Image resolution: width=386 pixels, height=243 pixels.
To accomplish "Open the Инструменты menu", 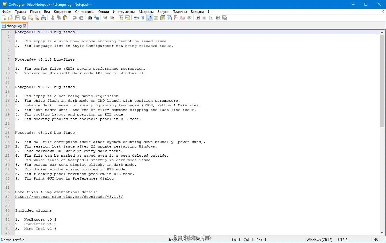I will point(124,12).
